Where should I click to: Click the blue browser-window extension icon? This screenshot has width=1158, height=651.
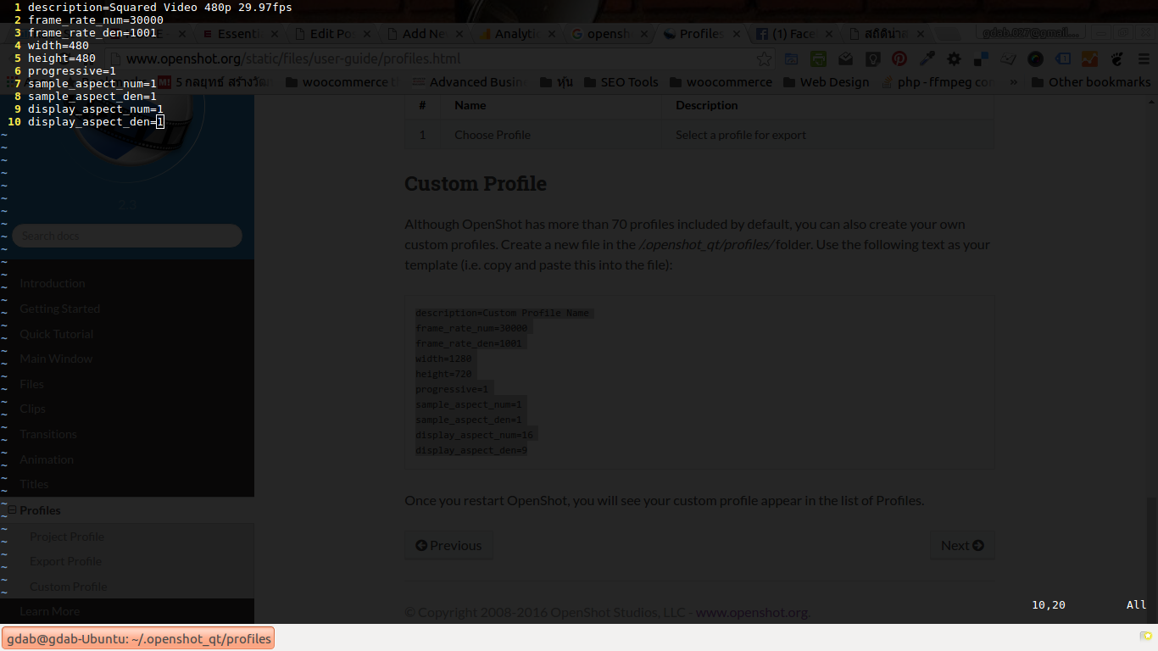(791, 59)
